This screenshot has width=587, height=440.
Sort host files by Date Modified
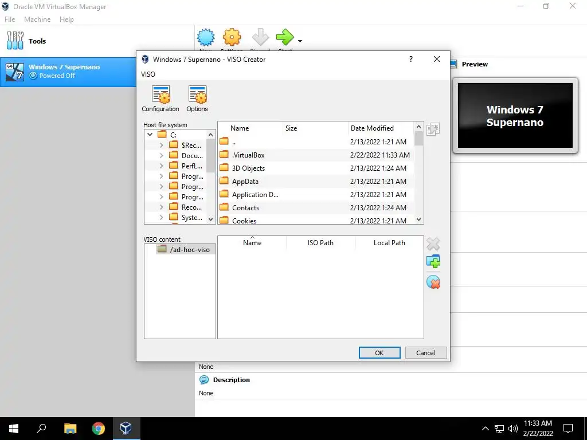[x=381, y=128]
